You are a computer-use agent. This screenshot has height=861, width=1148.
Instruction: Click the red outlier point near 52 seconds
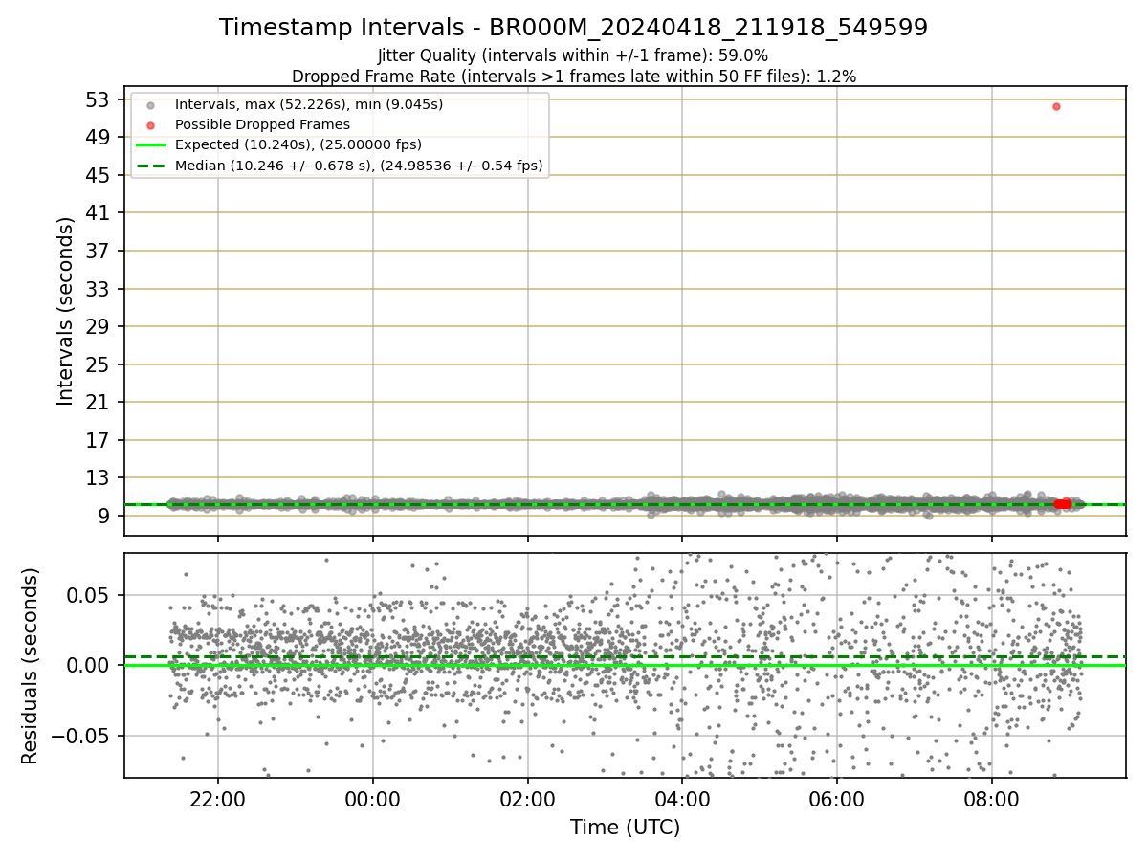[1056, 106]
